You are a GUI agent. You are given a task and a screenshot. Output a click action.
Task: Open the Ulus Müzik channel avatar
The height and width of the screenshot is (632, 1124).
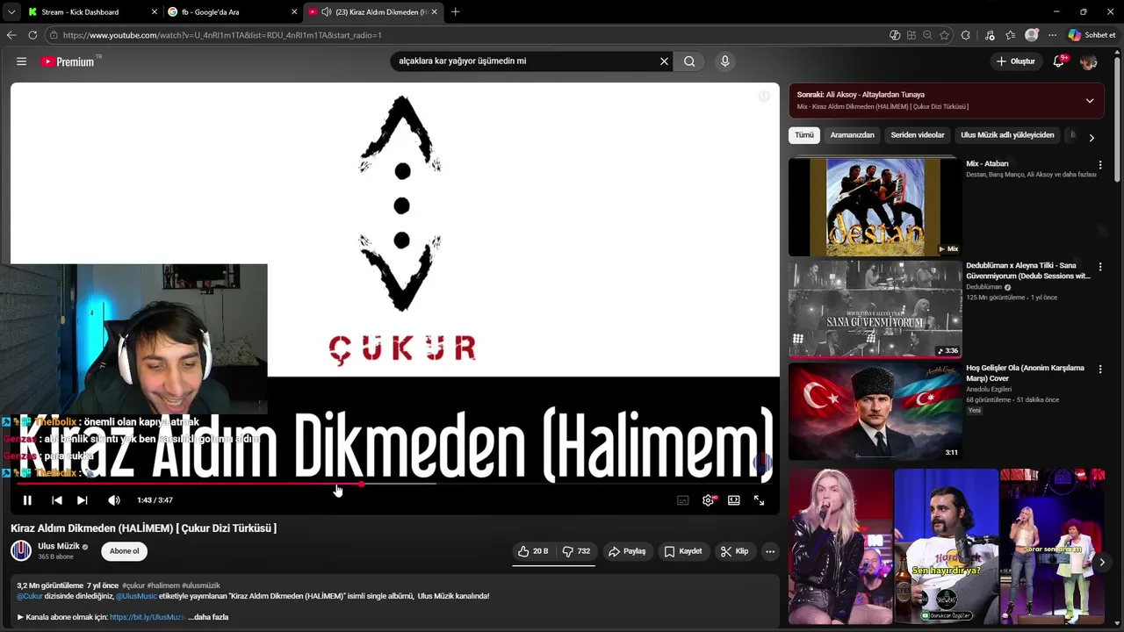coord(21,551)
